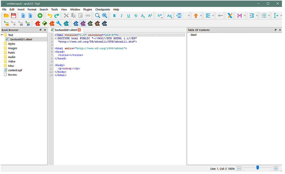
Task: Click the EPUB 2 new-file icon
Action: pyautogui.click(x=23, y=16)
